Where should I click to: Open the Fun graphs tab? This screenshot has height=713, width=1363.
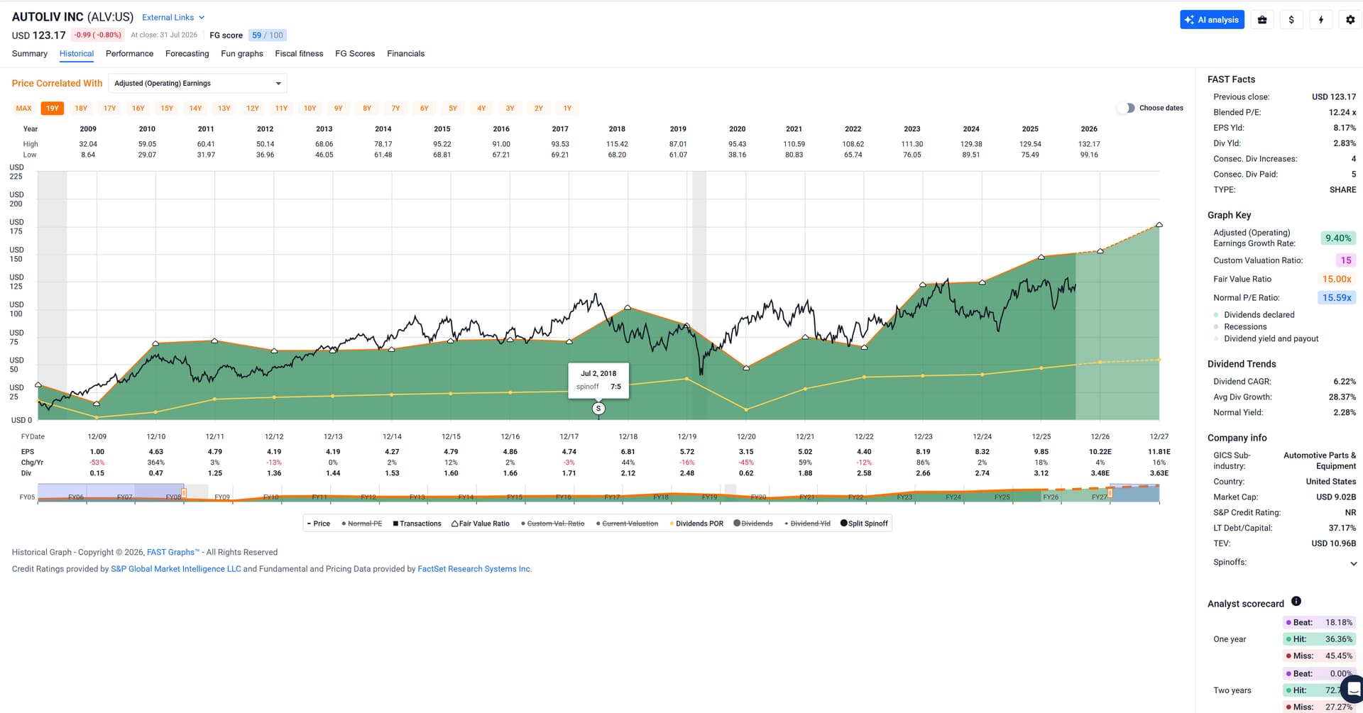242,54
